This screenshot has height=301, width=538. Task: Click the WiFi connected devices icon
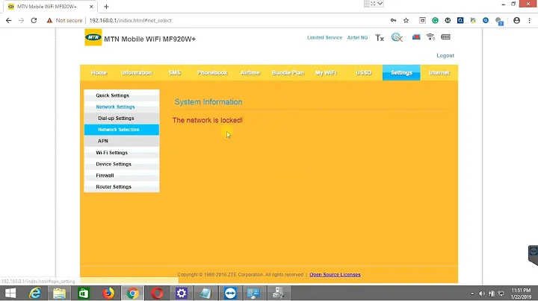(430, 37)
